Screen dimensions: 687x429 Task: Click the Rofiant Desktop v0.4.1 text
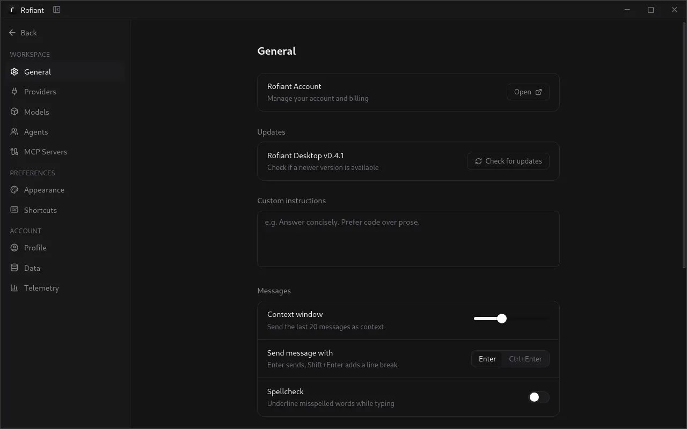305,156
